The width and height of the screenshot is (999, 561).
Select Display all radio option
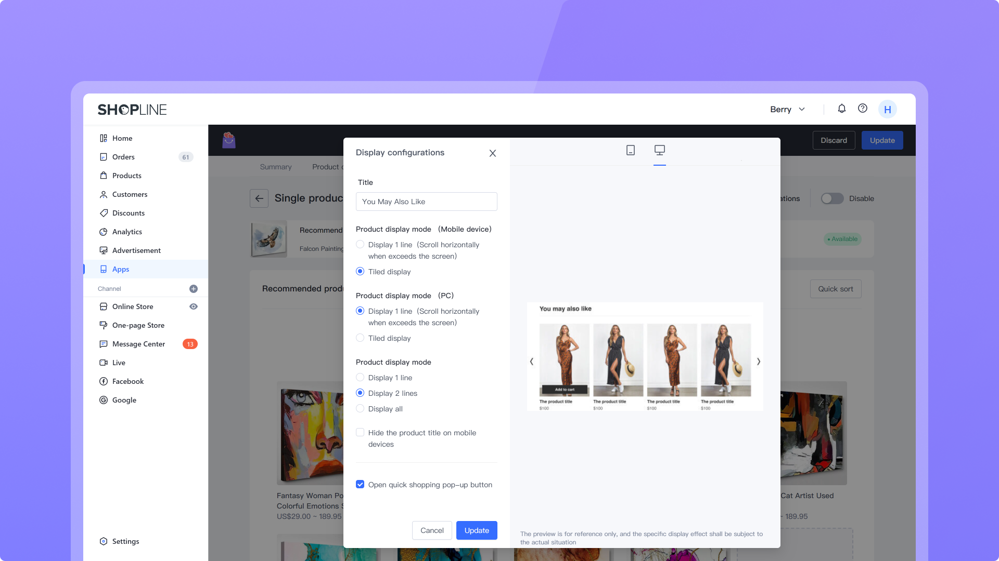tap(360, 409)
